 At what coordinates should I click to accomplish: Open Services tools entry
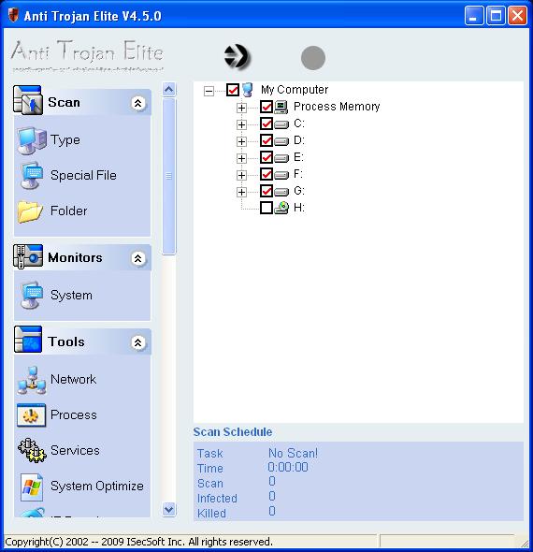tap(75, 450)
